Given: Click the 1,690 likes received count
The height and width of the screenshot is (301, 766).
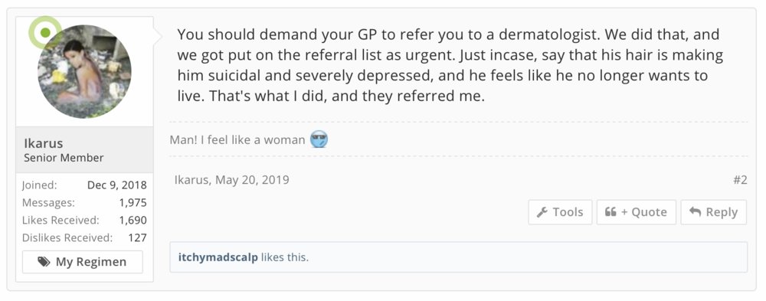Looking at the screenshot, I should click(x=133, y=221).
